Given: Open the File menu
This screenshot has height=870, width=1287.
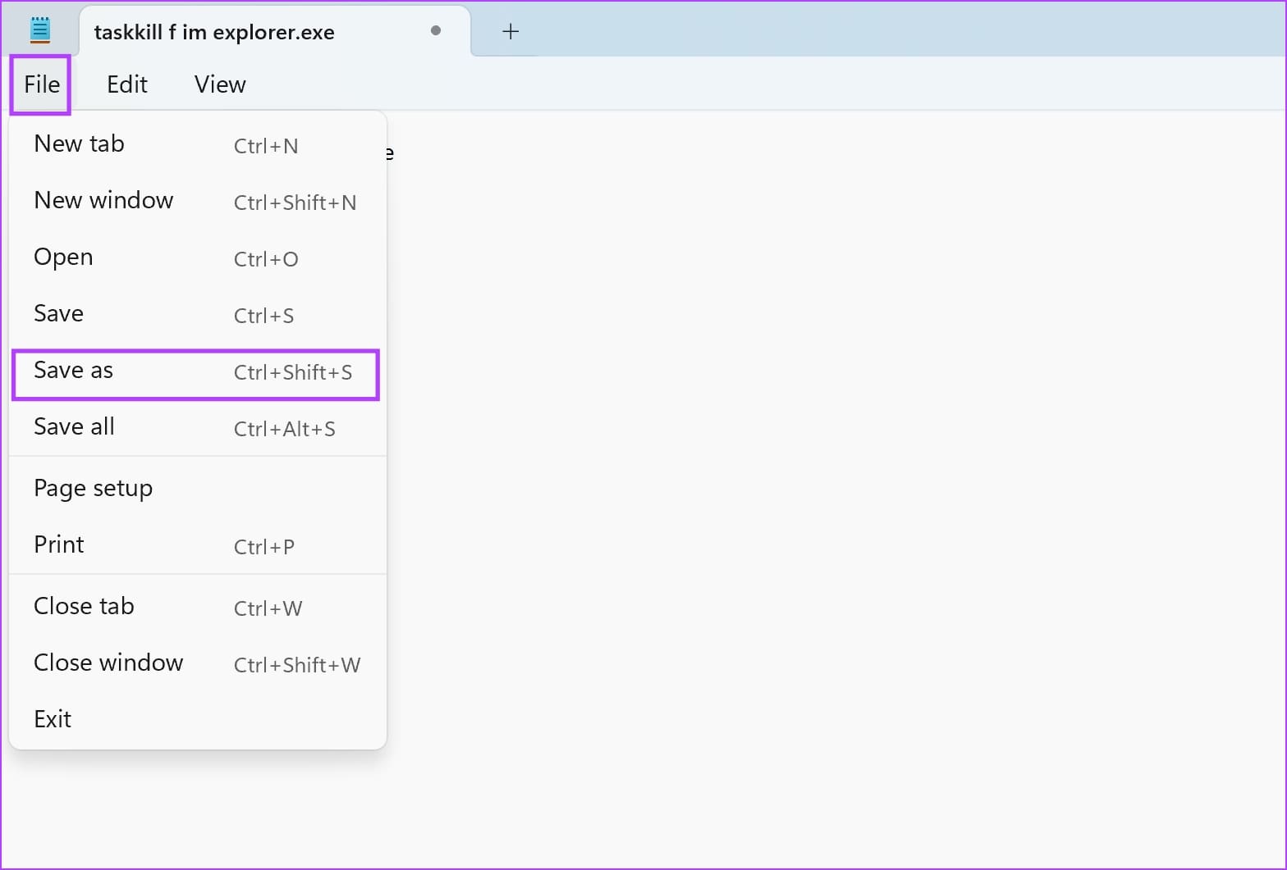Looking at the screenshot, I should tap(42, 84).
